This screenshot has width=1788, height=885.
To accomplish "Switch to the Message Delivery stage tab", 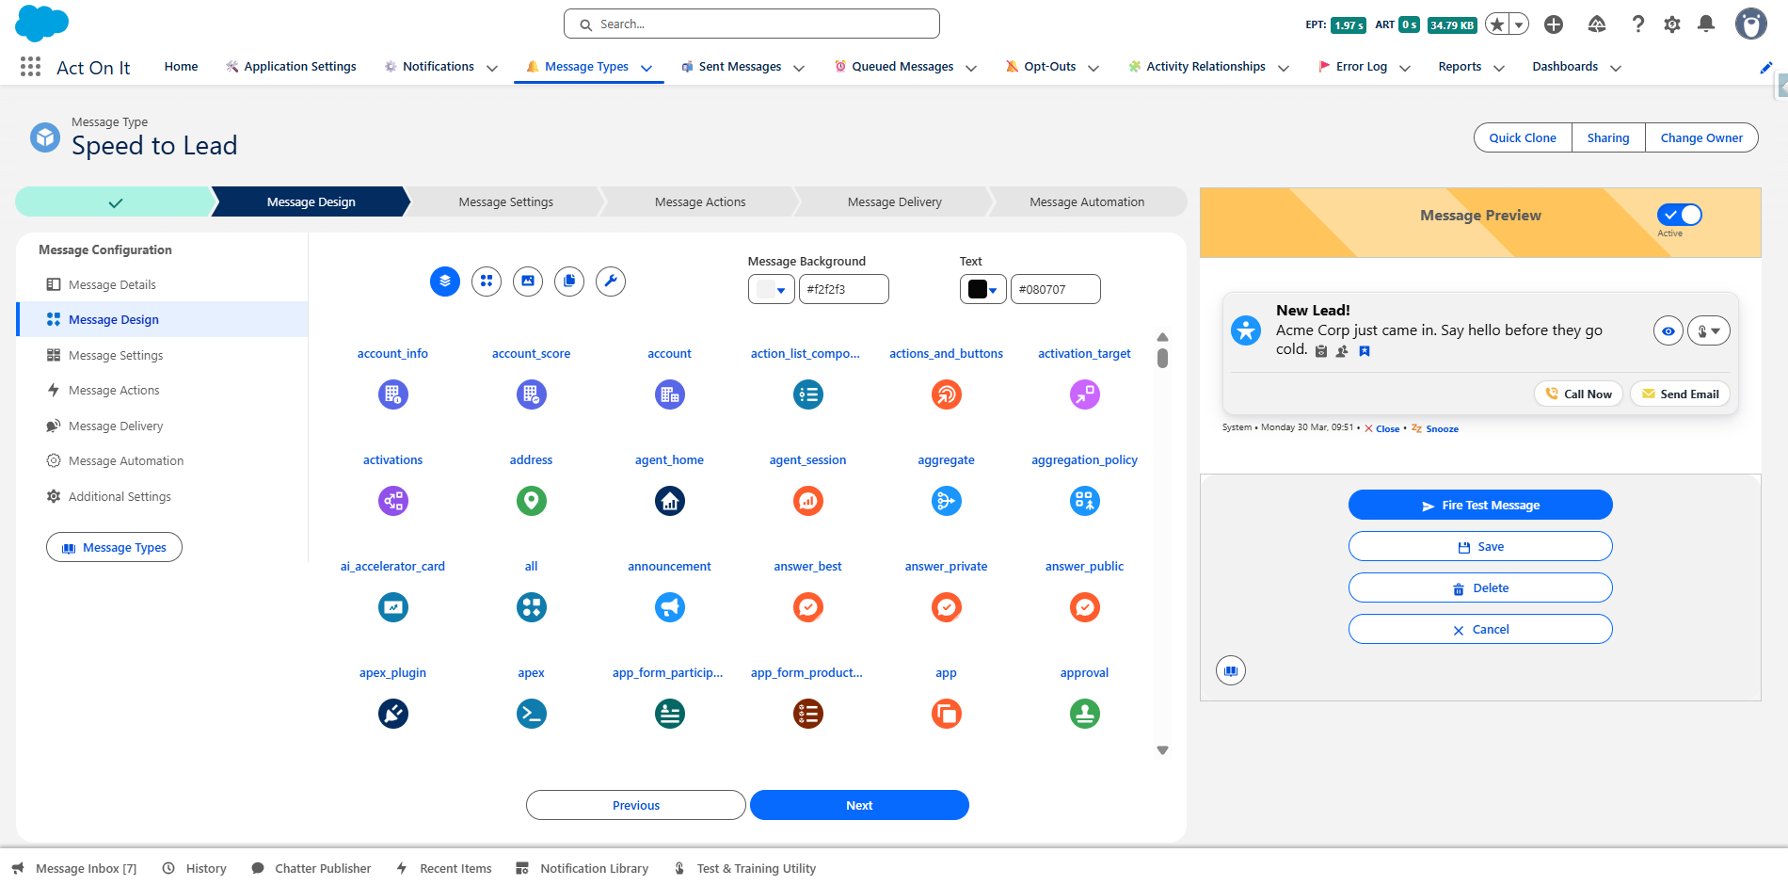I will coord(894,201).
